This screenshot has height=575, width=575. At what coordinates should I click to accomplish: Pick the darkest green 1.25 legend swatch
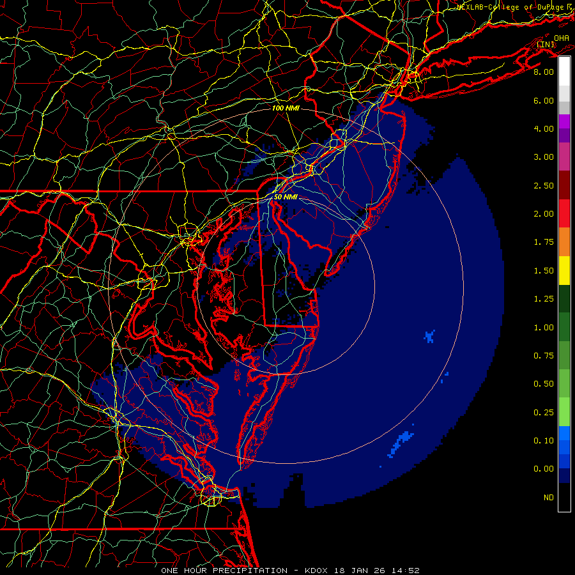pyautogui.click(x=564, y=298)
